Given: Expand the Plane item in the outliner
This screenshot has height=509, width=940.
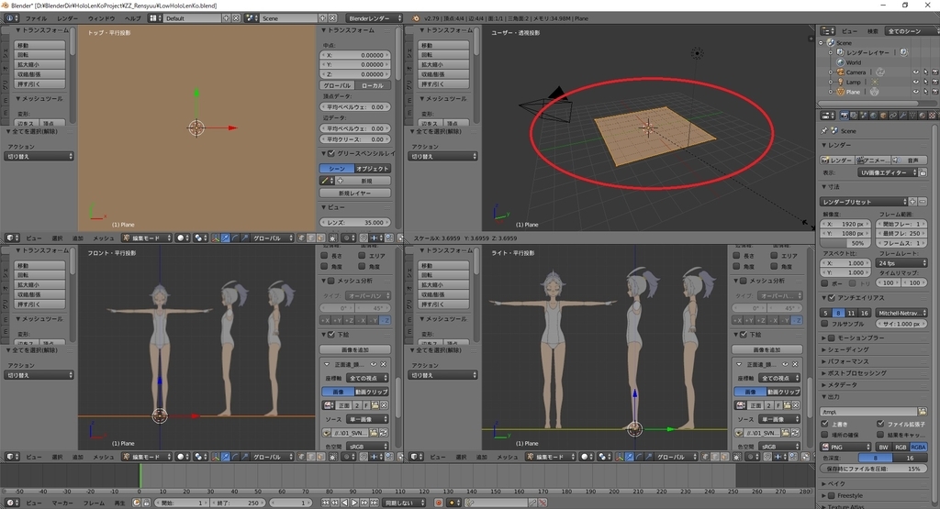Looking at the screenshot, I should click(831, 92).
